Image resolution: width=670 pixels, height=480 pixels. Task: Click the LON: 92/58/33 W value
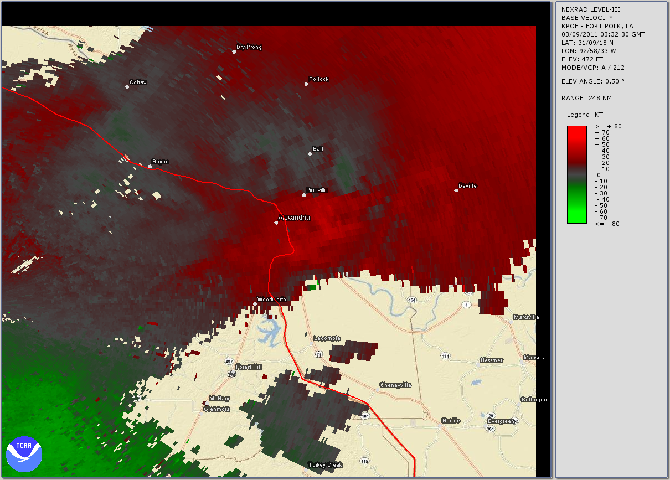pyautogui.click(x=589, y=51)
